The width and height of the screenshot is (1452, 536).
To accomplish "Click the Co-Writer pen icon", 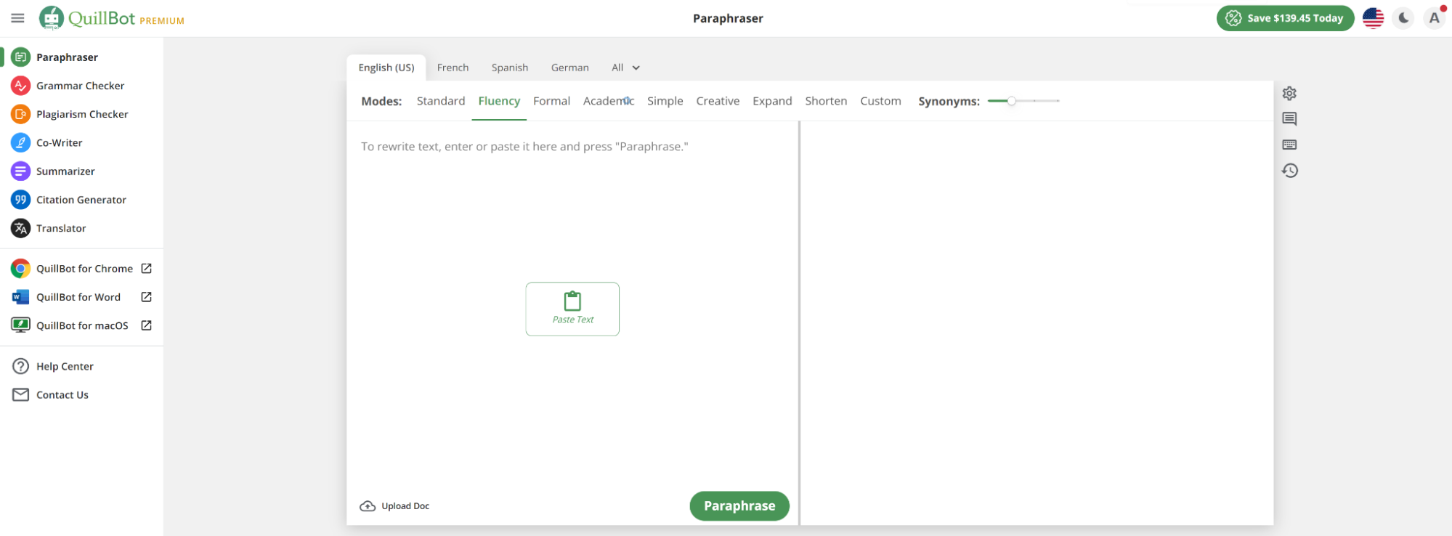I will [x=20, y=142].
